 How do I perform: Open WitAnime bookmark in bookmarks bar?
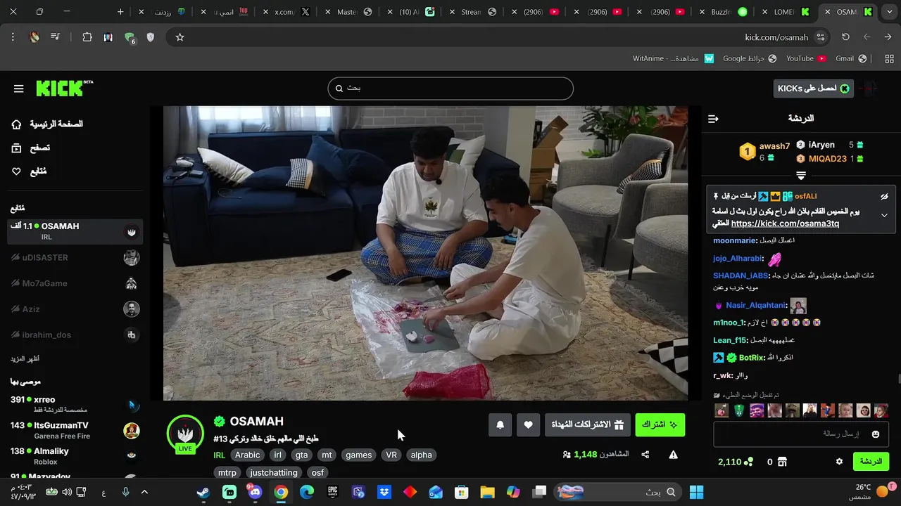point(674,59)
